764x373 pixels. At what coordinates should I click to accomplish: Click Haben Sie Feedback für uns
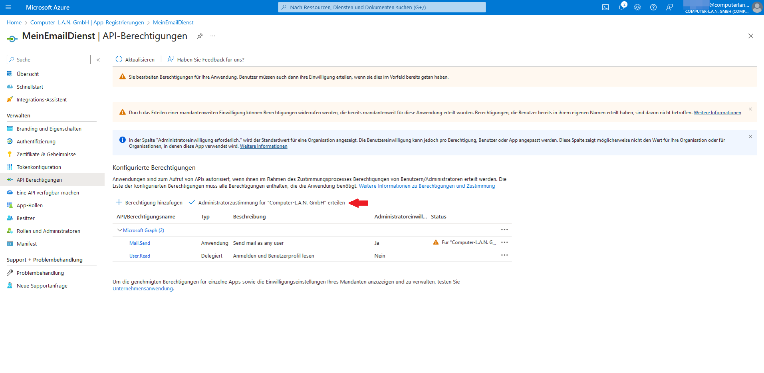(206, 60)
